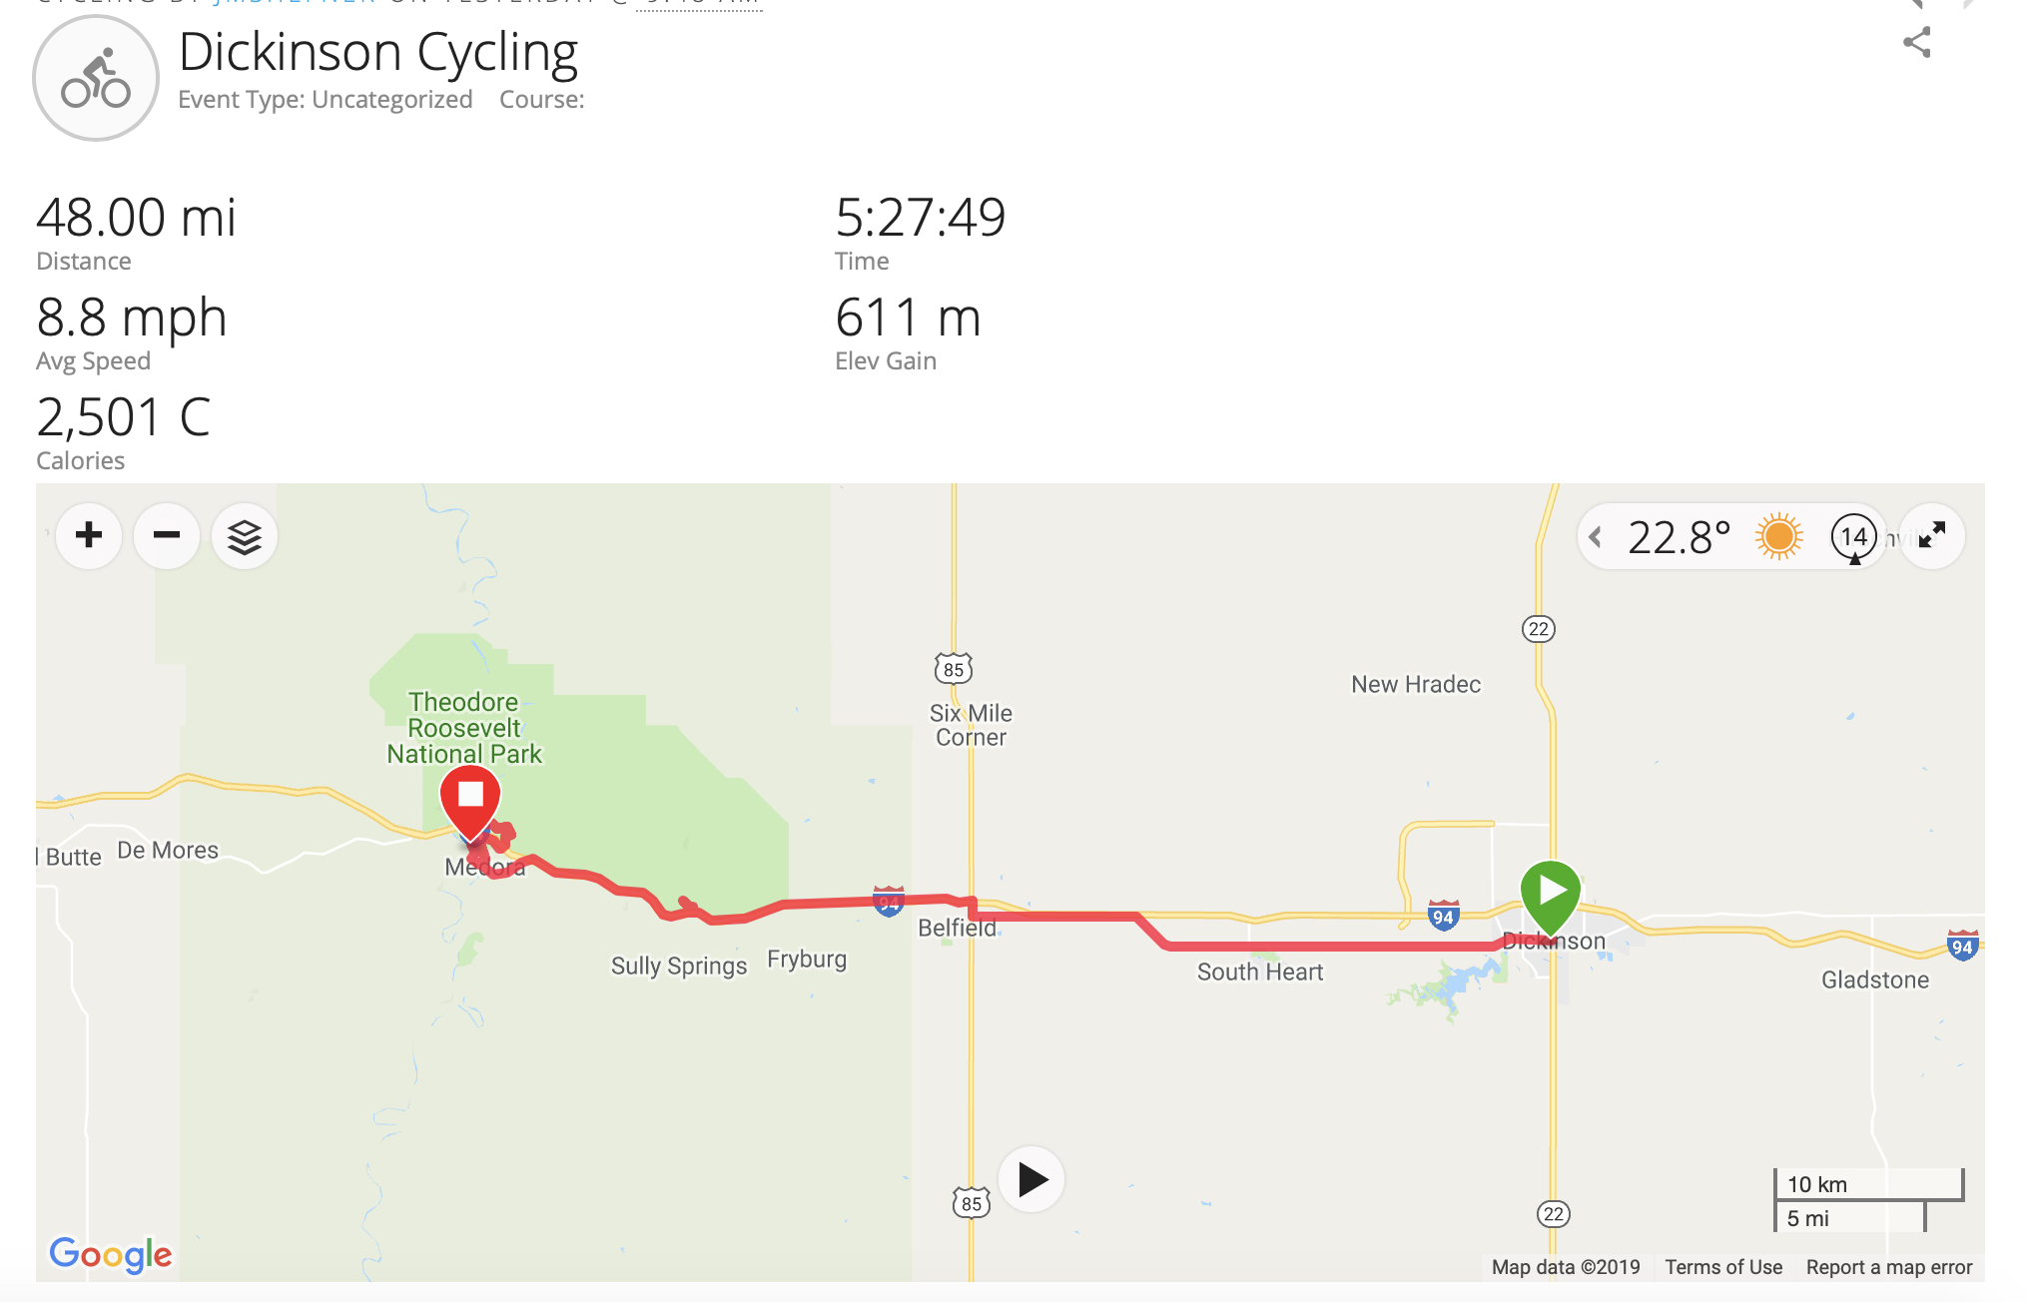Click the Course field label
Screen dimensions: 2029x1302
(542, 100)
